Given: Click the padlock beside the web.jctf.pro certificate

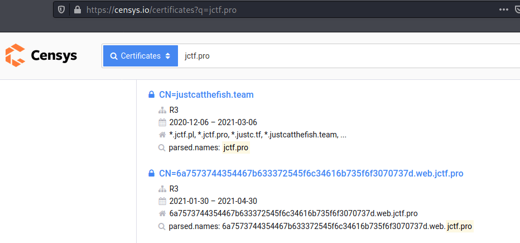Looking at the screenshot, I should point(151,174).
